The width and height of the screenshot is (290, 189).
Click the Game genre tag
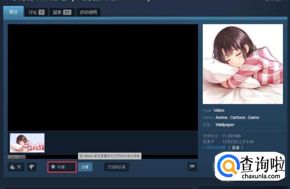point(254,117)
